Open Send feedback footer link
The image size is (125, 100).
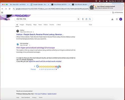click(26, 97)
